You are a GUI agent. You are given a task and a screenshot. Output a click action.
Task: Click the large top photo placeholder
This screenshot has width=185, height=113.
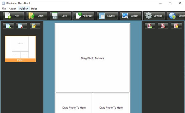[92, 58]
